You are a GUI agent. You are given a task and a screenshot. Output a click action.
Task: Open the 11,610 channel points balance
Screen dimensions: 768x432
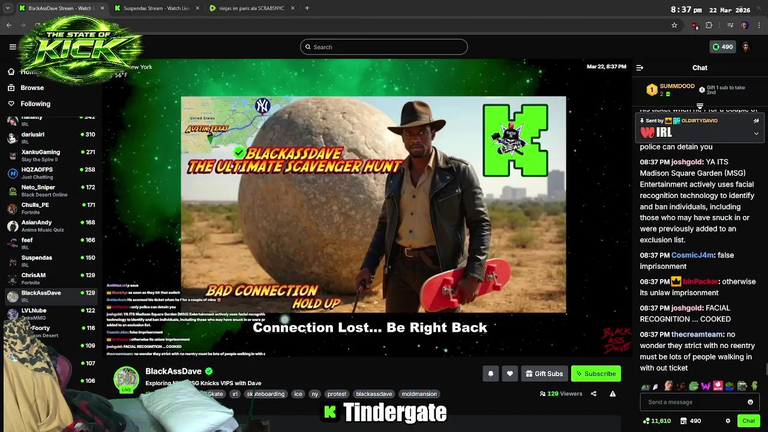[x=656, y=421]
